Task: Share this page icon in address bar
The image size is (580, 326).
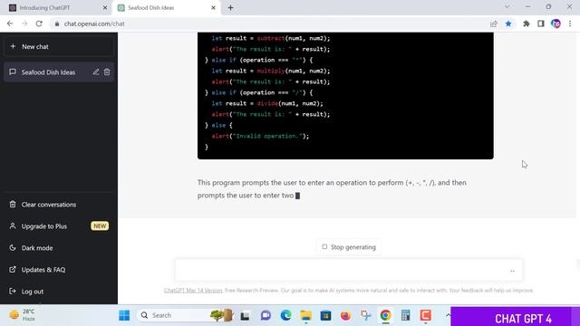Action: pyautogui.click(x=493, y=24)
